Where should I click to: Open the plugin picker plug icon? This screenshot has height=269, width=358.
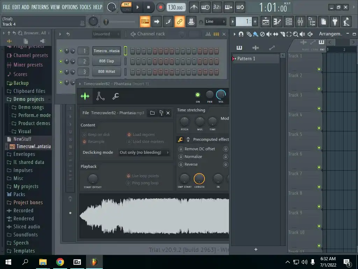(335, 22)
